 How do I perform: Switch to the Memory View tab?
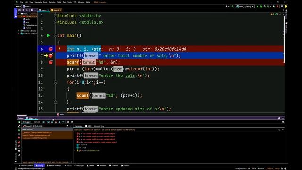coord(99,126)
